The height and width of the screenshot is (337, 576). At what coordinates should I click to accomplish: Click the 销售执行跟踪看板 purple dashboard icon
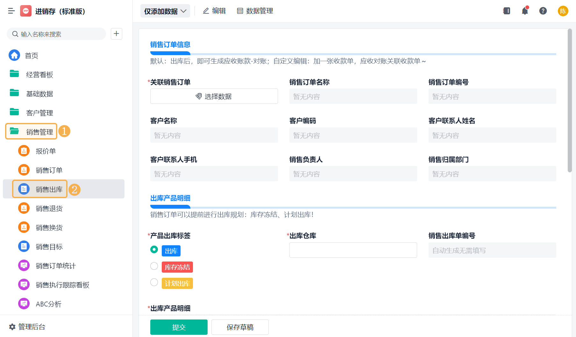[24, 285]
